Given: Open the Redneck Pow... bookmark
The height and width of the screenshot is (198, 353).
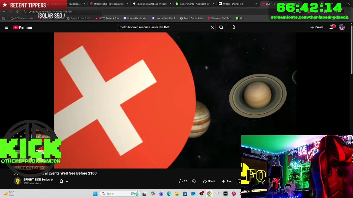Looking at the screenshot, I should tap(108, 18).
